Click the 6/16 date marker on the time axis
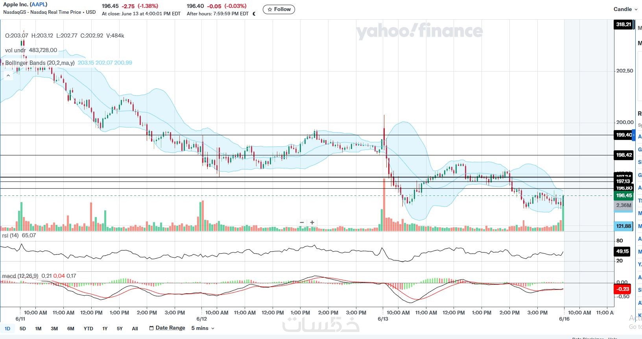The height and width of the screenshot is (339, 642). point(564,319)
